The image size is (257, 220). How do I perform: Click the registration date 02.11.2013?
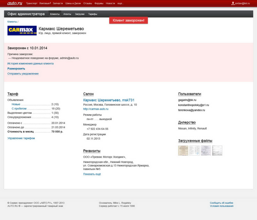pyautogui.click(x=93, y=139)
